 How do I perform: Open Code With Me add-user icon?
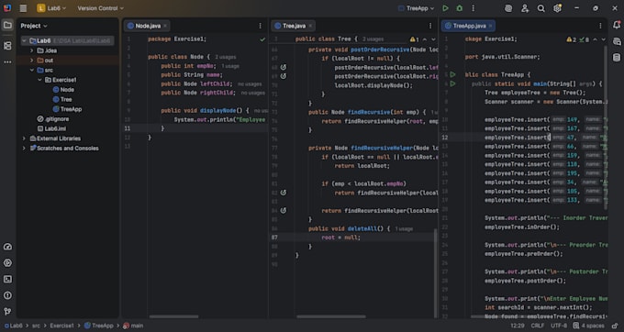pyautogui.click(x=525, y=8)
